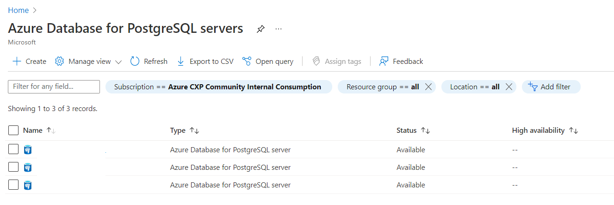Edit the Location filter pill
614x205 pixels.
pyautogui.click(x=474, y=87)
